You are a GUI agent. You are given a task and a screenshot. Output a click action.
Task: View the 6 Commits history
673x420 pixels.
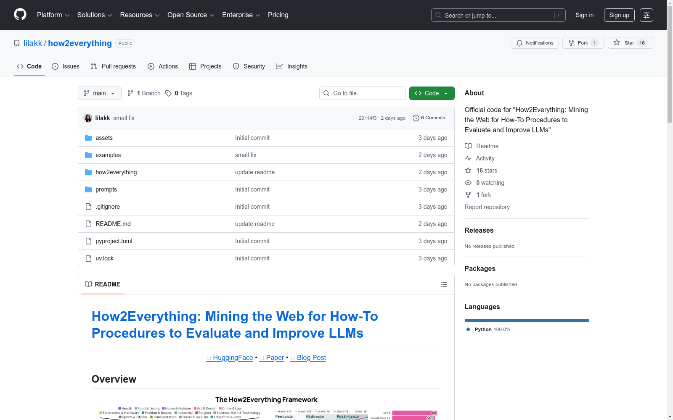pos(429,118)
